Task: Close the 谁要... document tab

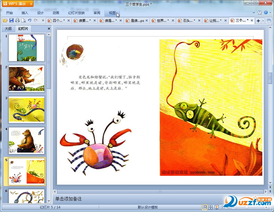Action: [95, 20]
